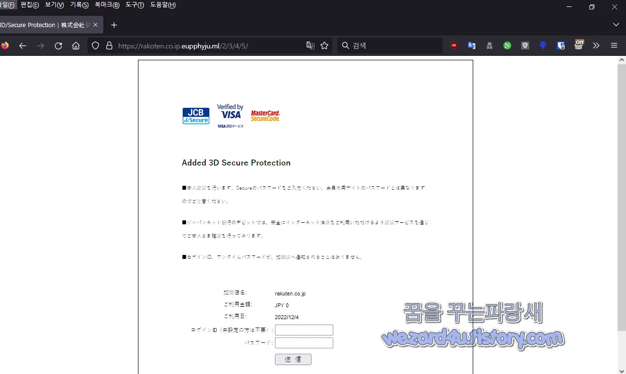Click the password input field

coord(304,342)
